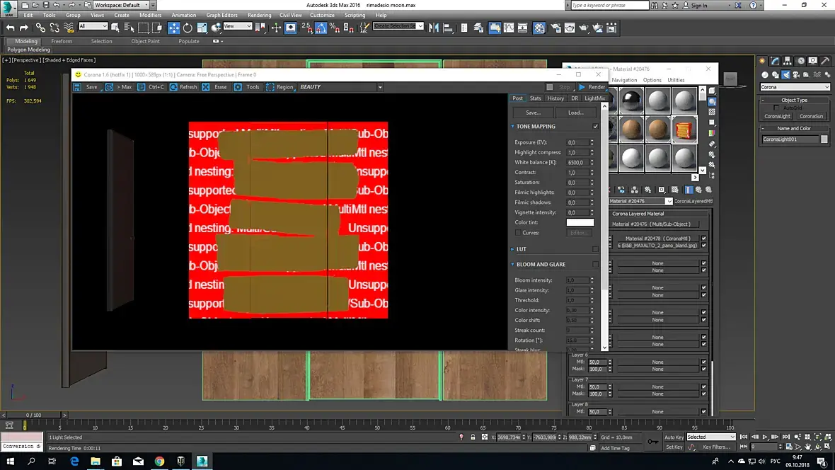The image size is (835, 470).
Task: Switch to Hierarchy command panel tab
Action: pyautogui.click(x=788, y=61)
